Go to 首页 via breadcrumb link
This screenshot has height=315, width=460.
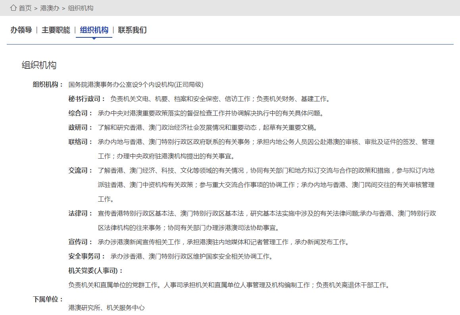point(25,8)
